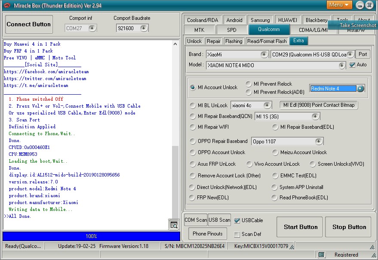Viewport: 378px width, 260px height.
Task: Open the Unlock sub-tab
Action: (194, 41)
